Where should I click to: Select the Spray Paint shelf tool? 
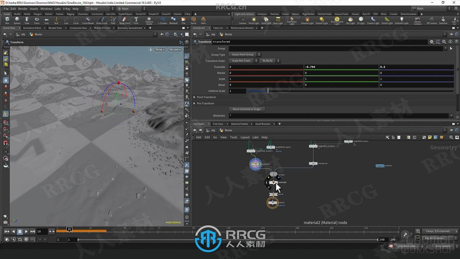point(125,21)
